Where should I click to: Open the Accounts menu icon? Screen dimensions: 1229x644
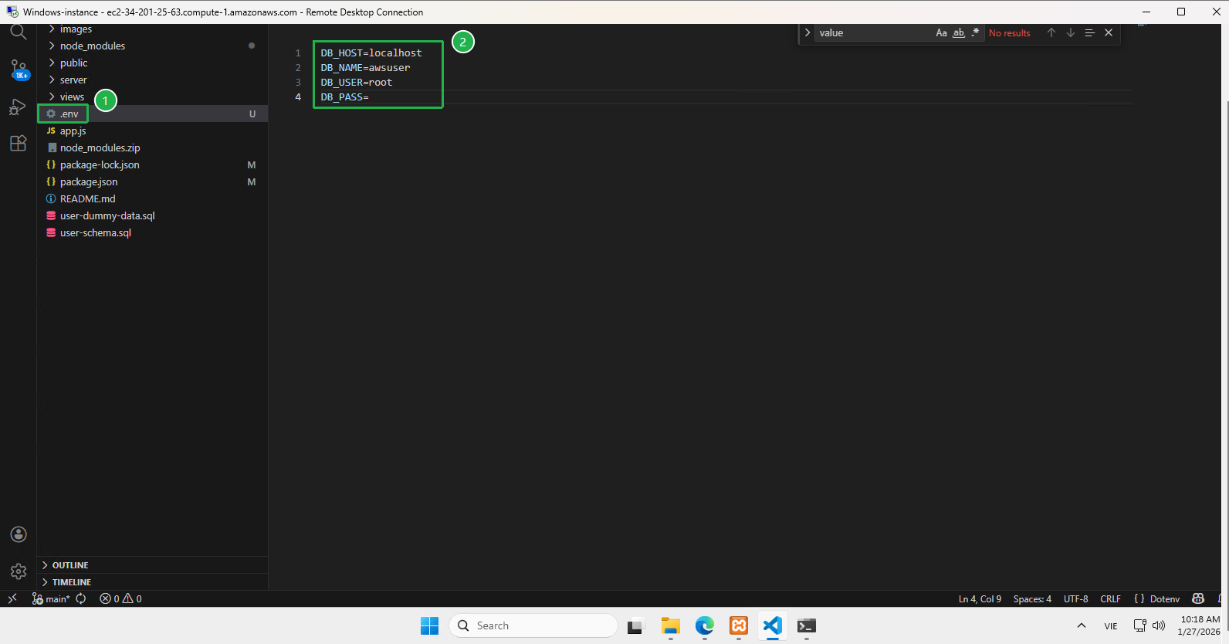pyautogui.click(x=19, y=534)
